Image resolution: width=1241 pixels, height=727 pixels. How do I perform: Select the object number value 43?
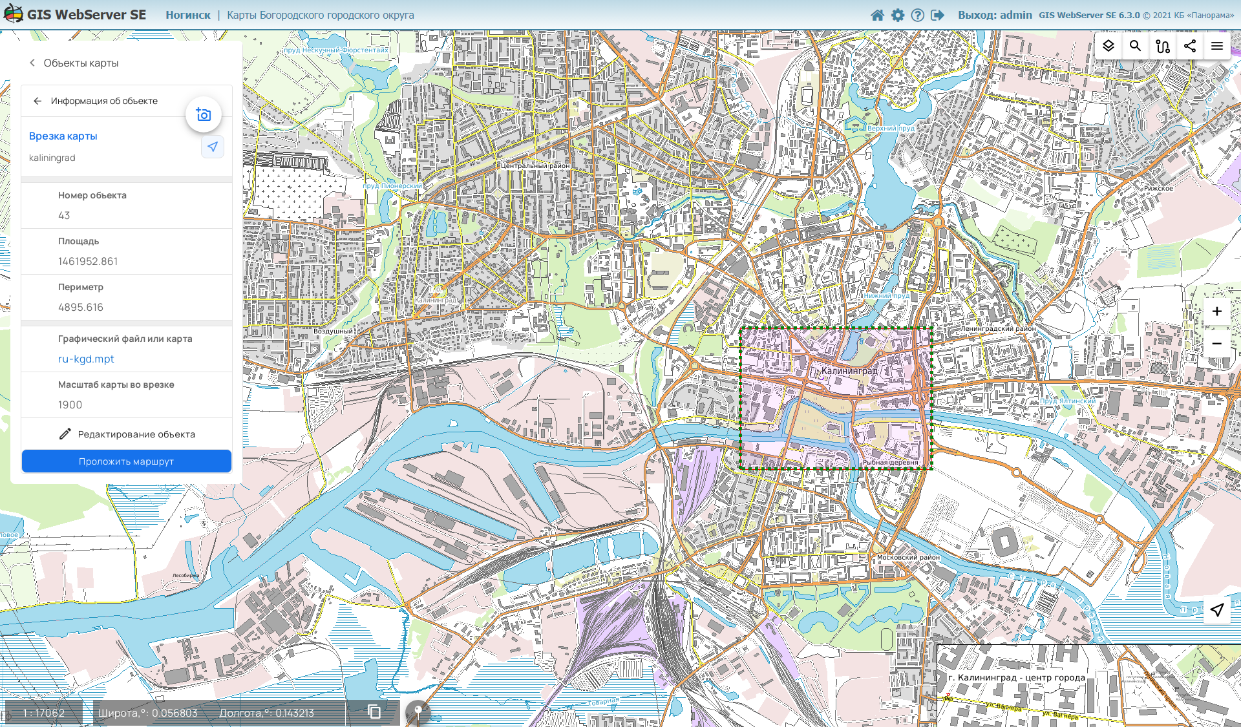click(64, 215)
